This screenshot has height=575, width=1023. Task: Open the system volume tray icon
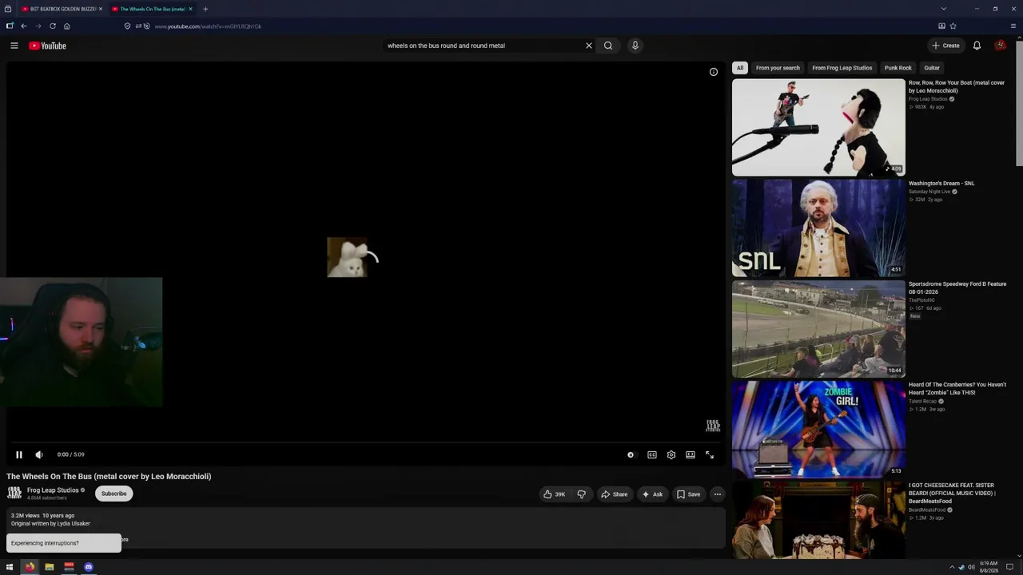tap(971, 567)
